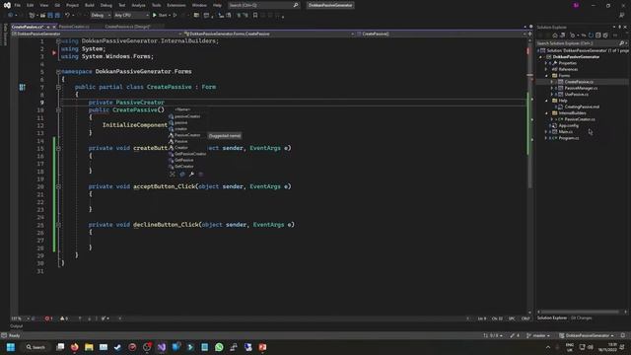Click the Visual Studio taskbar icon
This screenshot has width=631, height=355.
pos(162,347)
